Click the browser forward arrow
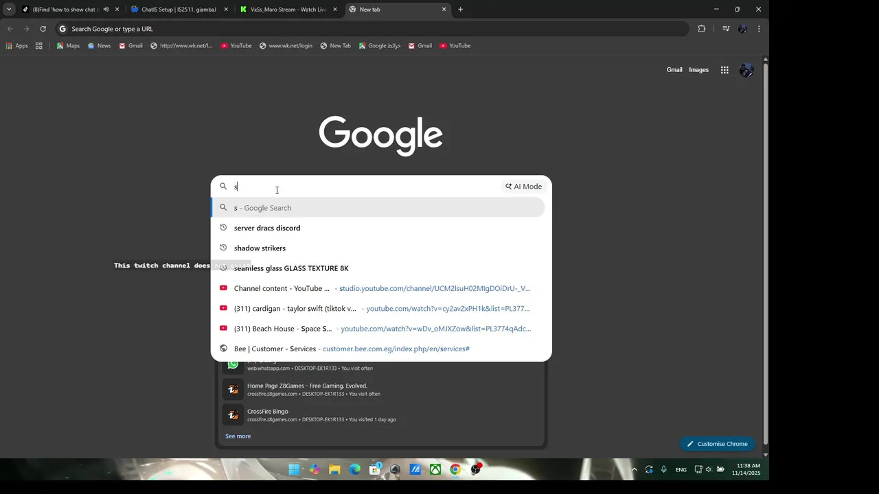 tap(26, 29)
